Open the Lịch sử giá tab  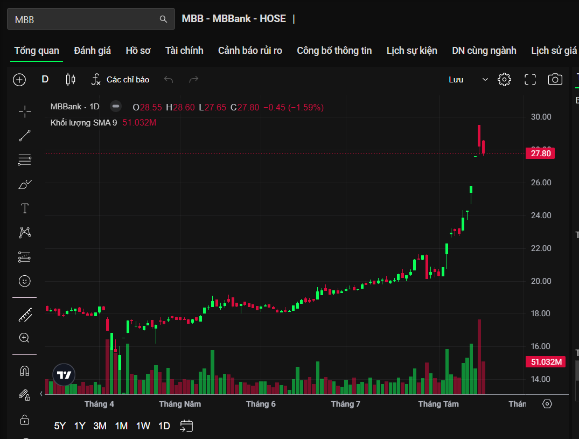pyautogui.click(x=554, y=51)
